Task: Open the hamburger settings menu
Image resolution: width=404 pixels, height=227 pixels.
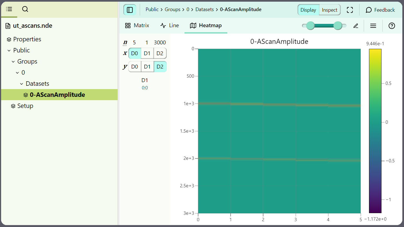Action: click(x=373, y=26)
